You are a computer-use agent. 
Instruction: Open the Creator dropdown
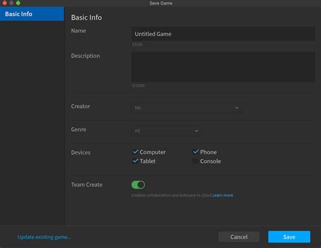coord(187,107)
